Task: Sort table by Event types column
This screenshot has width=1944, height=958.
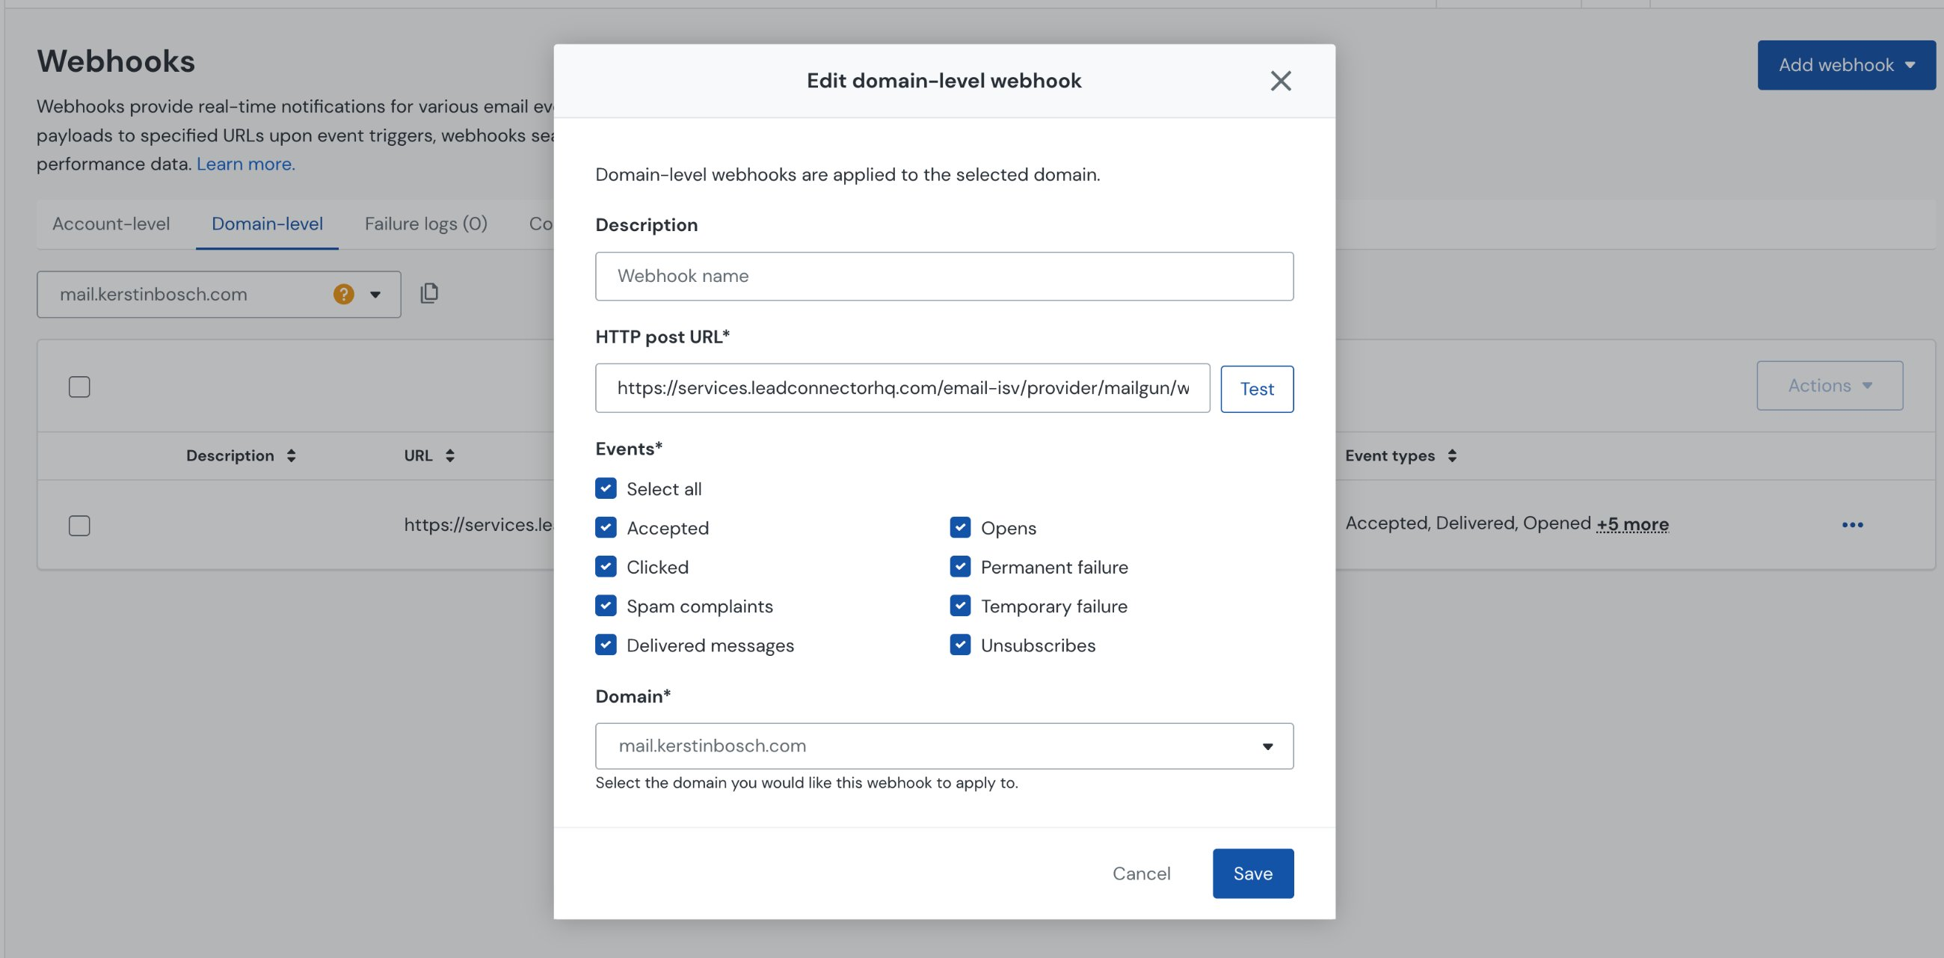Action: tap(1400, 455)
